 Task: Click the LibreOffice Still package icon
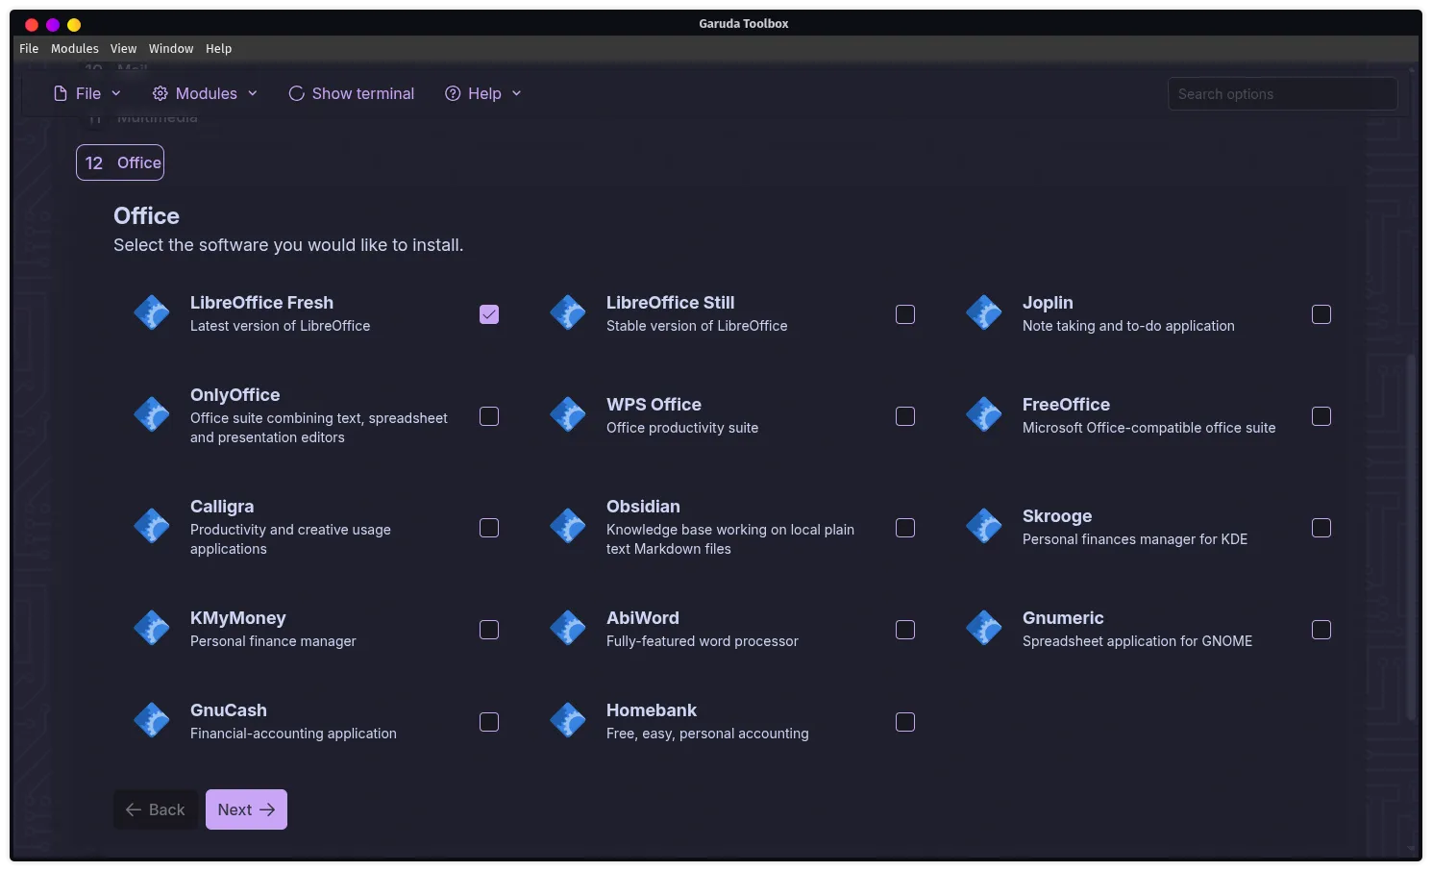tap(568, 312)
